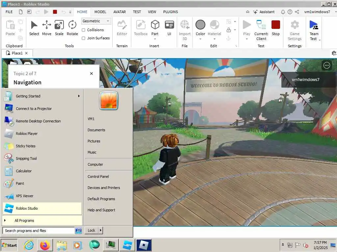Click the Current: Client view switch
This screenshot has width=337, height=252.
(x=261, y=30)
